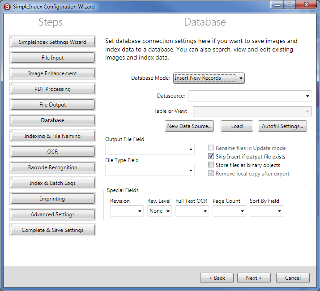Open the SimpleIndex Settings Wizard step
320x291 pixels.
tap(53, 42)
